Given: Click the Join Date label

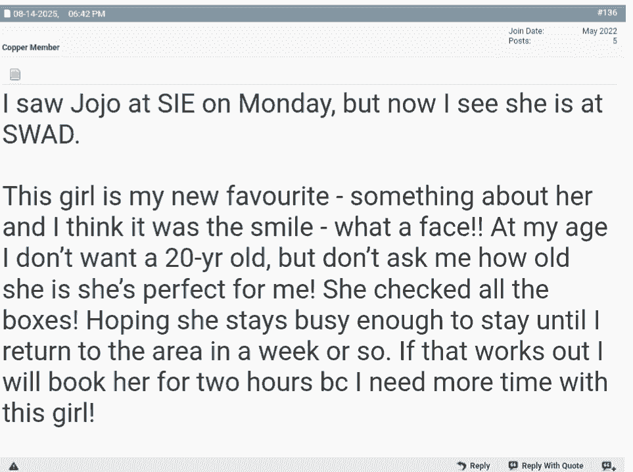Looking at the screenshot, I should [526, 31].
